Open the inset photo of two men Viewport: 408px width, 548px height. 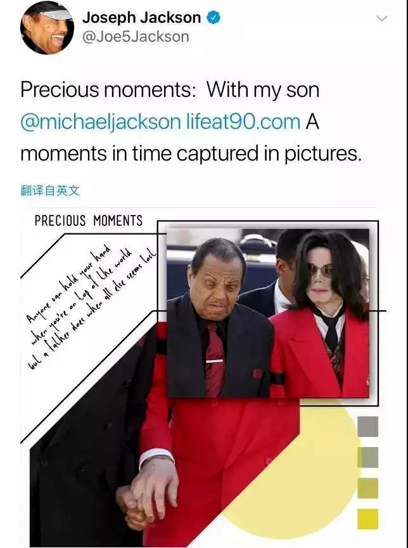point(268,313)
